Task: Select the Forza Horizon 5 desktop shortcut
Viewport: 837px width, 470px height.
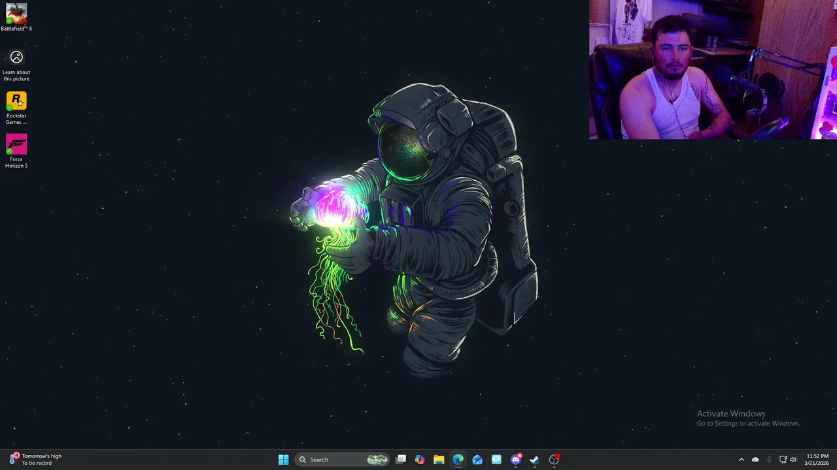Action: (x=16, y=151)
